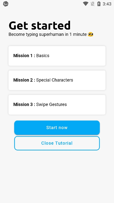Screen dimensions: 114x203
Task: Tap the 3:43 clock in status bar
Action: [x=107, y=4]
